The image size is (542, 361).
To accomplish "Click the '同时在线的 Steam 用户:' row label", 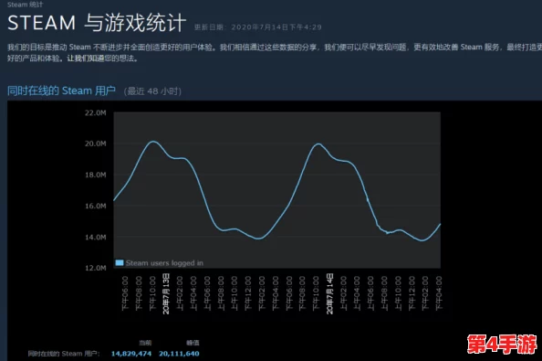I will pyautogui.click(x=64, y=354).
